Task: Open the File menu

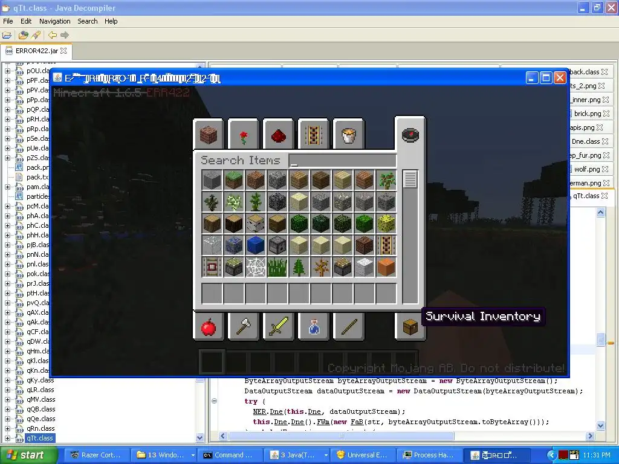Action: 8,21
